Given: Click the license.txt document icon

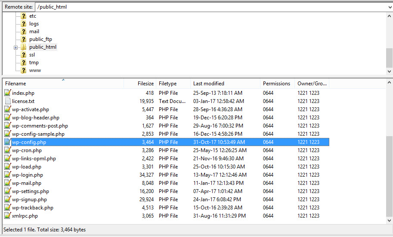Looking at the screenshot, I should [8, 101].
